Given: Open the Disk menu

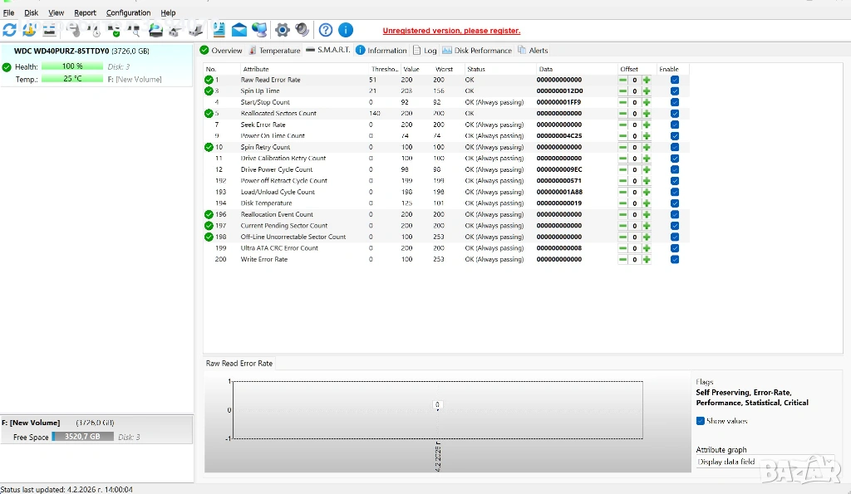Looking at the screenshot, I should pyautogui.click(x=31, y=12).
